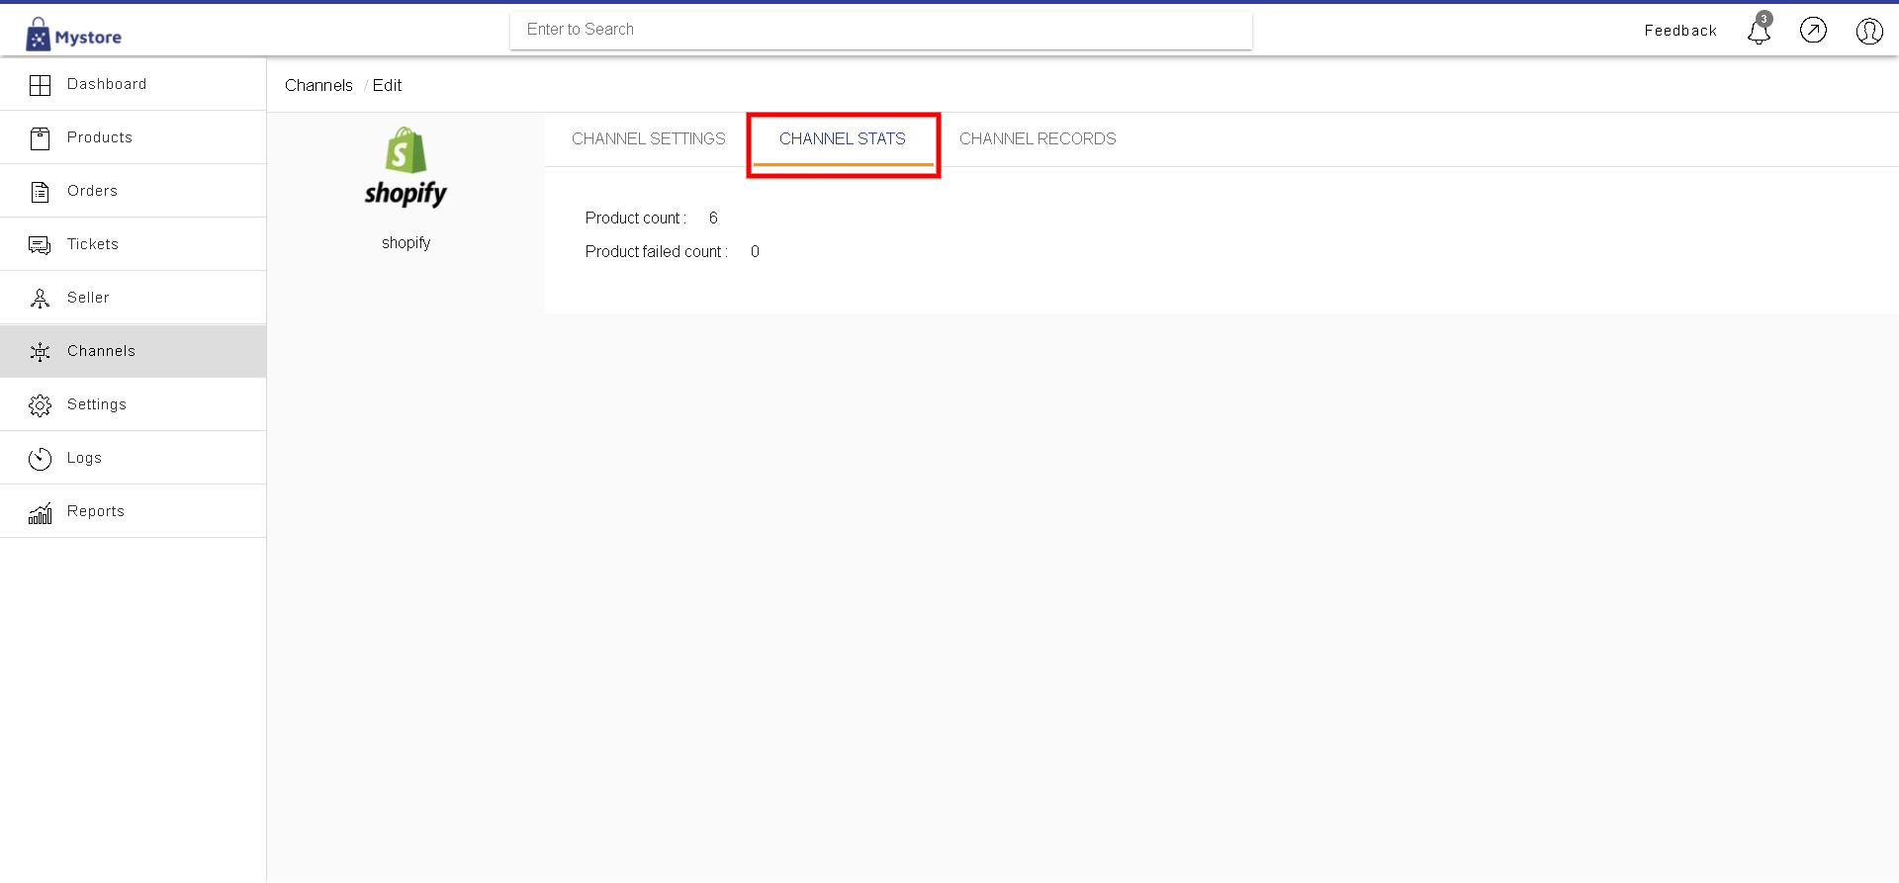Click the failed count value 0
Image resolution: width=1899 pixels, height=883 pixels.
755,252
